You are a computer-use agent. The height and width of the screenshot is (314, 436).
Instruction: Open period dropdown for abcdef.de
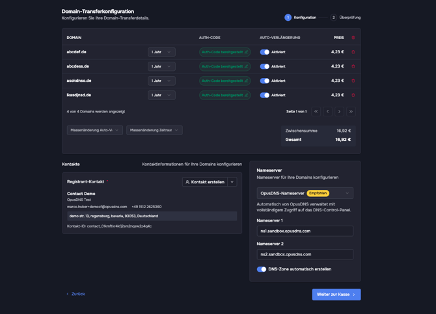(x=161, y=52)
